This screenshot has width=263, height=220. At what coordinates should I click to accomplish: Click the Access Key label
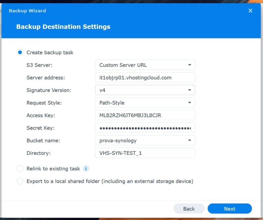[x=41, y=116]
